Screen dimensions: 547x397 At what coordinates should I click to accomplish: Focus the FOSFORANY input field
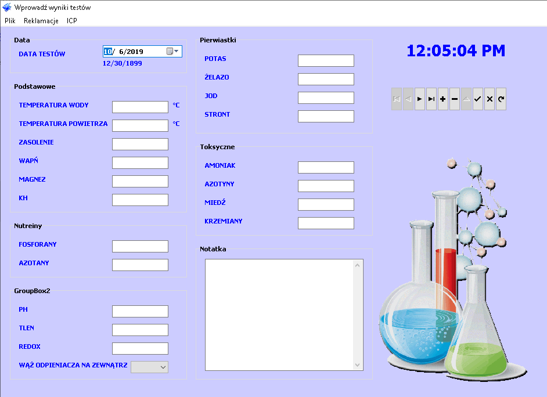pyautogui.click(x=140, y=246)
